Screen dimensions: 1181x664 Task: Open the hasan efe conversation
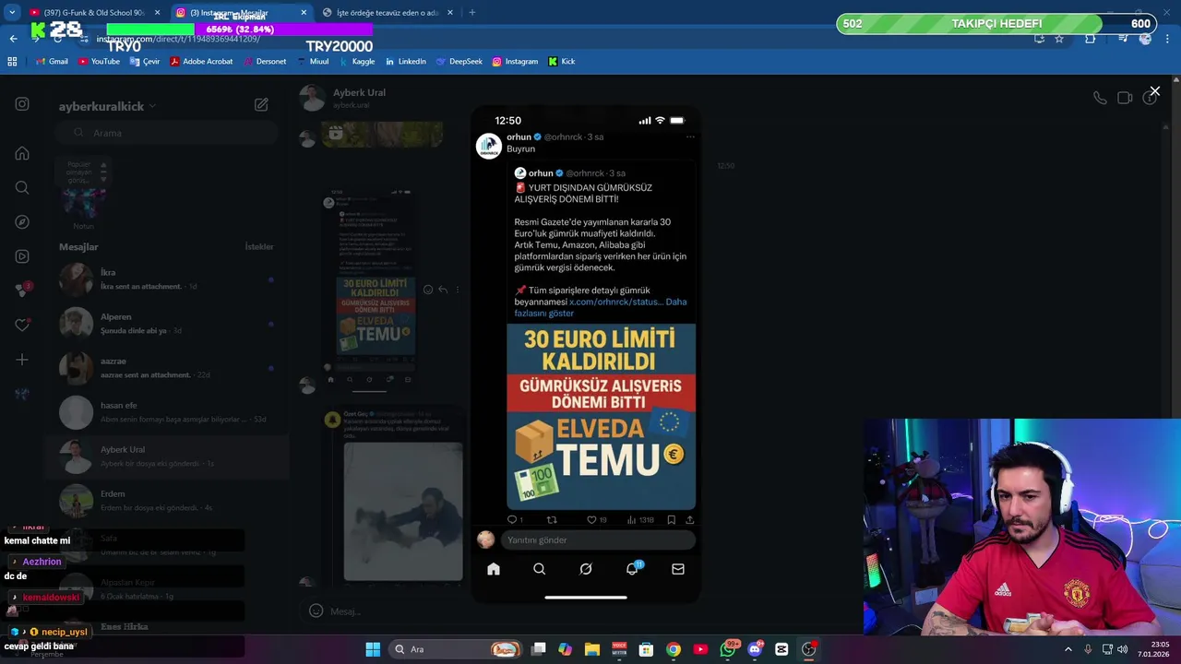click(166, 411)
